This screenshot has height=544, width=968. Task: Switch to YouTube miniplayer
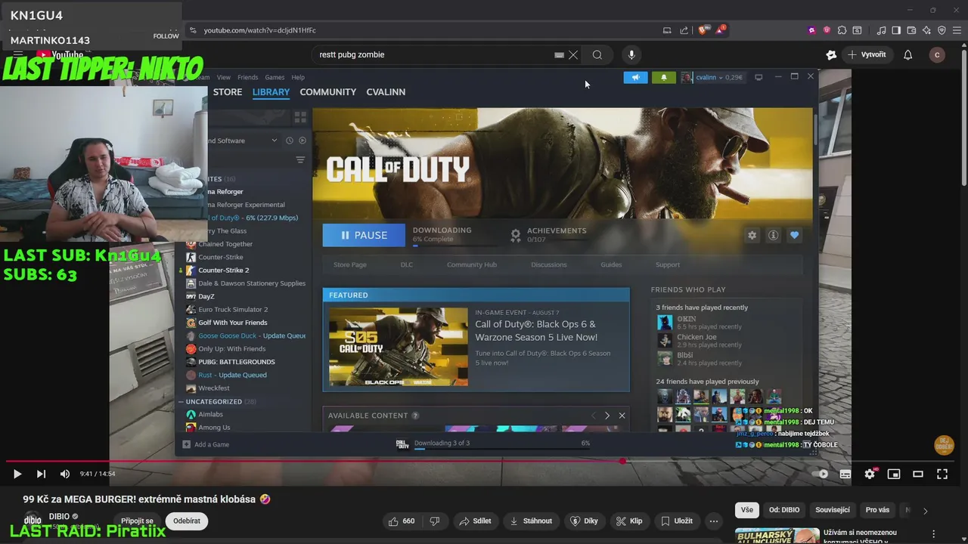[x=894, y=474]
